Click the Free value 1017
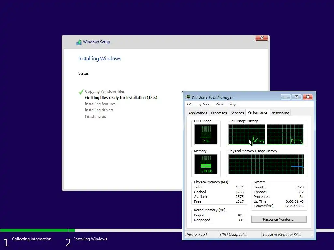The width and height of the screenshot is (334, 250). pyautogui.click(x=240, y=201)
